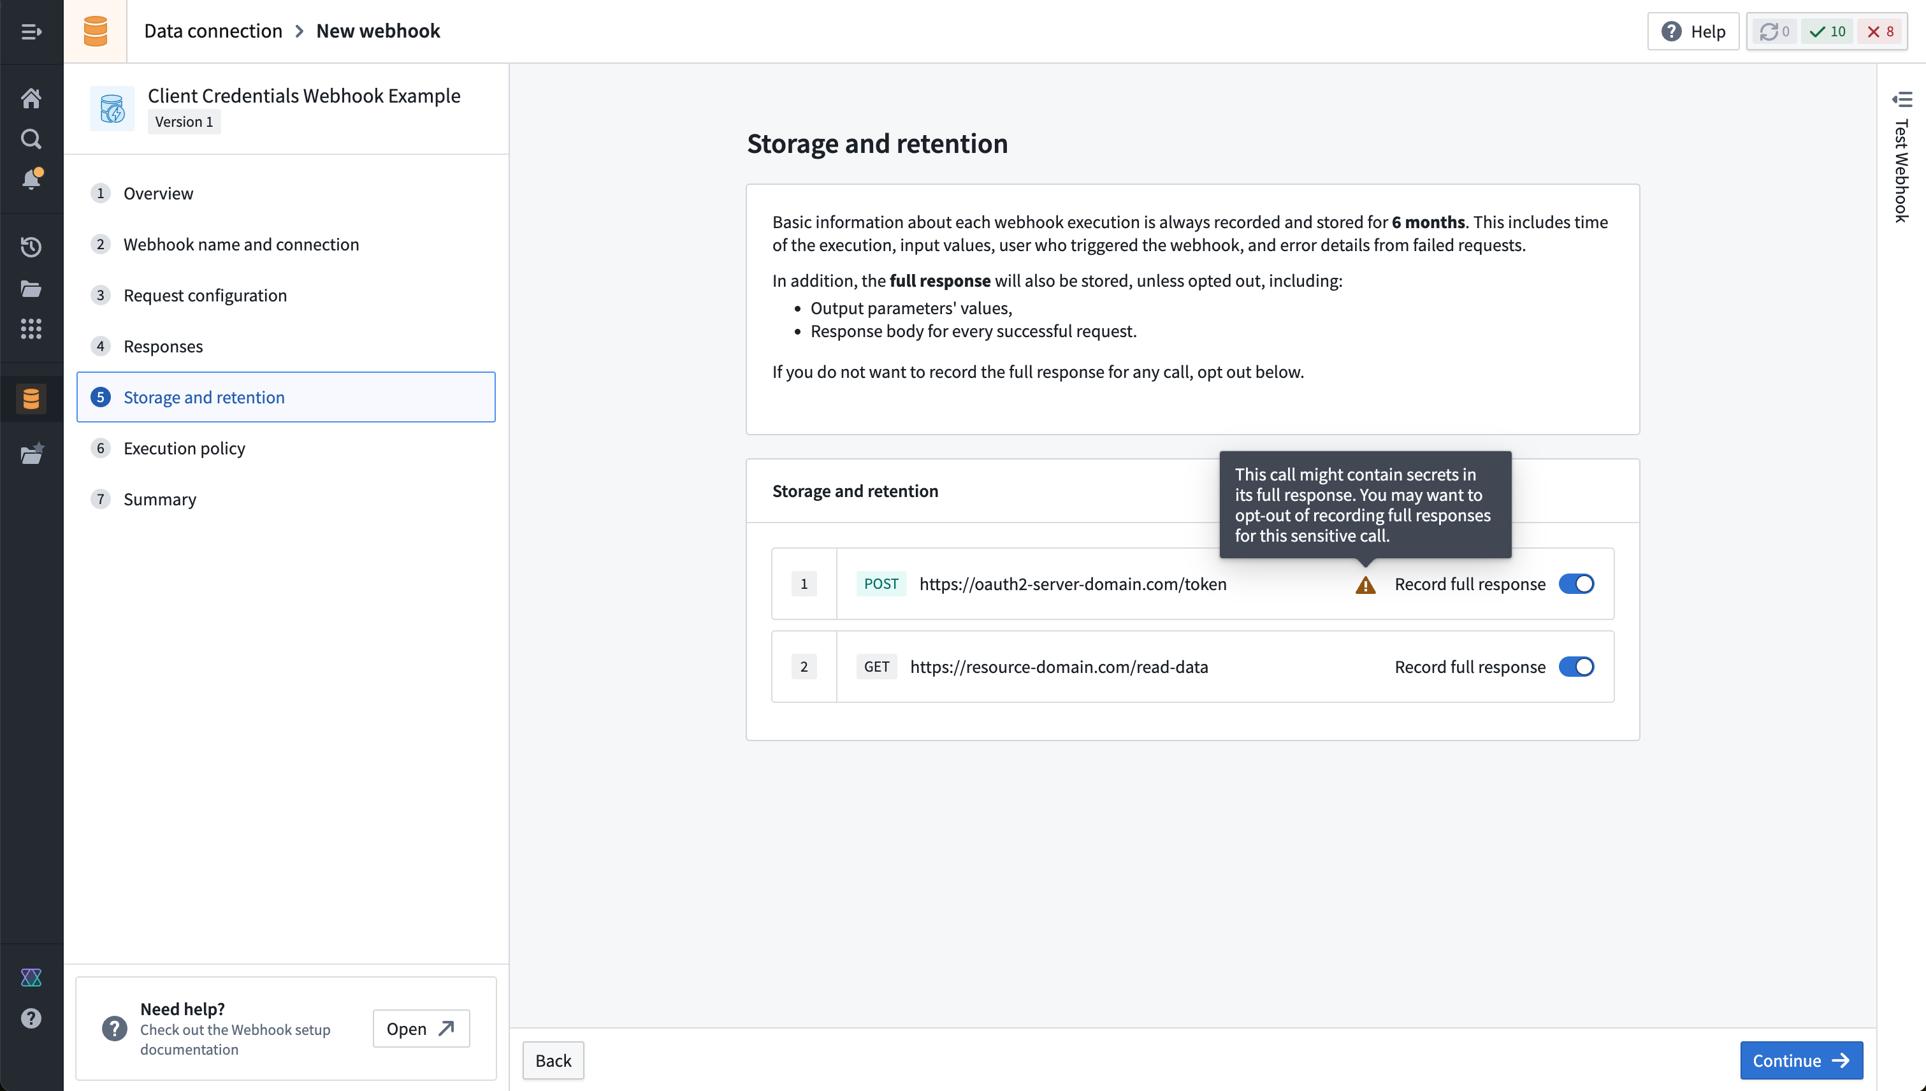This screenshot has width=1926, height=1091.
Task: Click the POST endpoint URL field
Action: [x=1071, y=583]
